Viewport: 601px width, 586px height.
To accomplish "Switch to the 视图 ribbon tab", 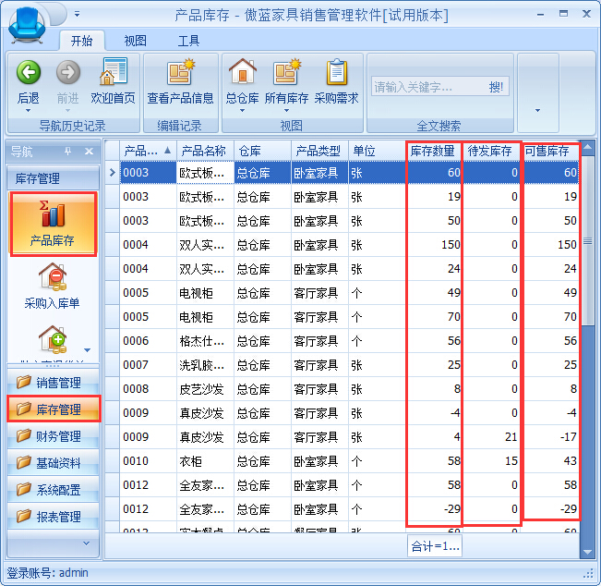I will coord(136,41).
